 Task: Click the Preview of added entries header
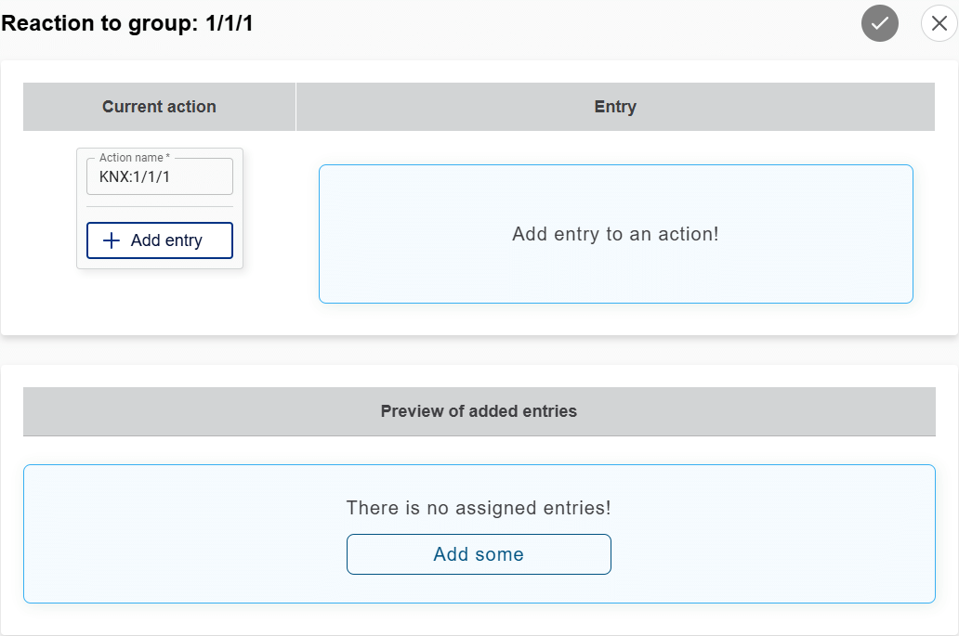(479, 411)
